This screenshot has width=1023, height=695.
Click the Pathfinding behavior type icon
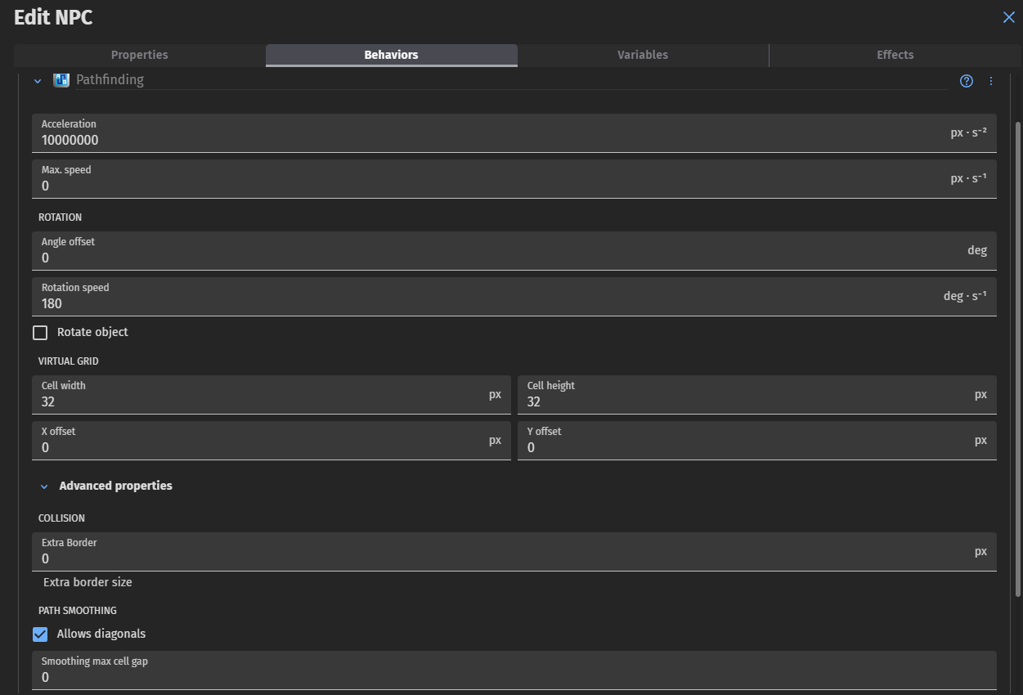(x=61, y=80)
